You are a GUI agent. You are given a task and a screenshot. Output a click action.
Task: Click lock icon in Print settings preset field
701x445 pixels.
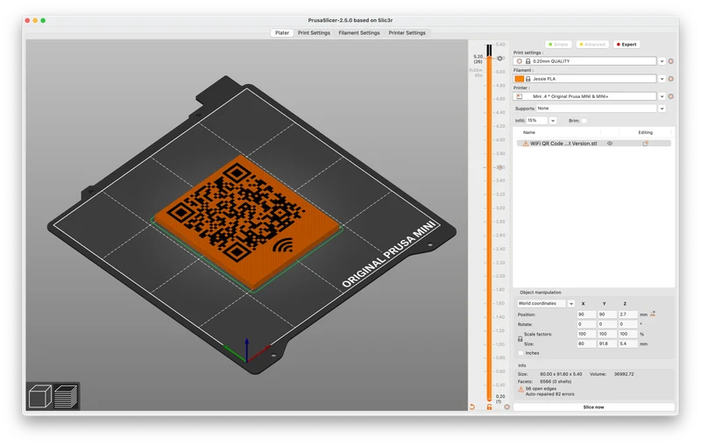click(x=528, y=61)
